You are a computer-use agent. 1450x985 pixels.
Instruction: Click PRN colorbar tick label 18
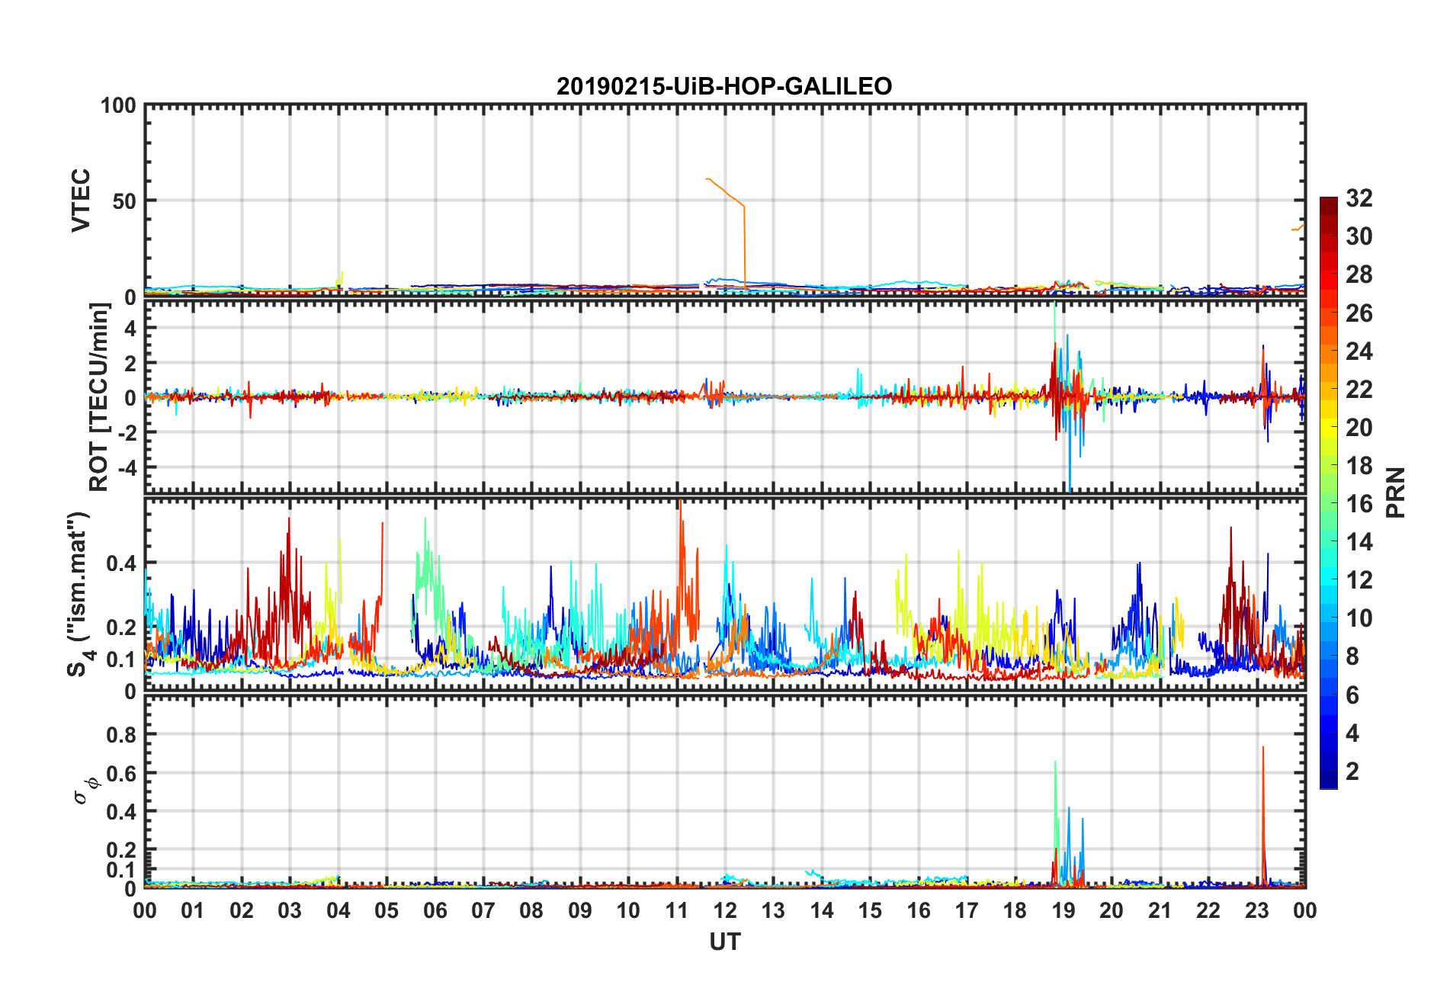1359,465
